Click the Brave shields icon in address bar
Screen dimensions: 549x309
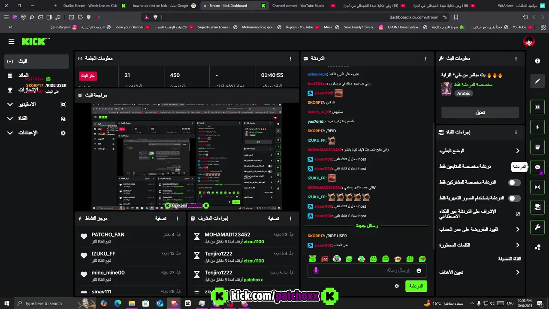155,17
